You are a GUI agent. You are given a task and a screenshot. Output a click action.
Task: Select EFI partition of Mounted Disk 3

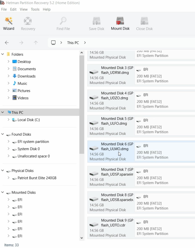click(x=165, y=75)
